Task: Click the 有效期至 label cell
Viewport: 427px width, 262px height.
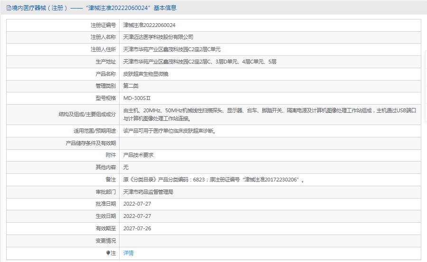Action: point(63,228)
